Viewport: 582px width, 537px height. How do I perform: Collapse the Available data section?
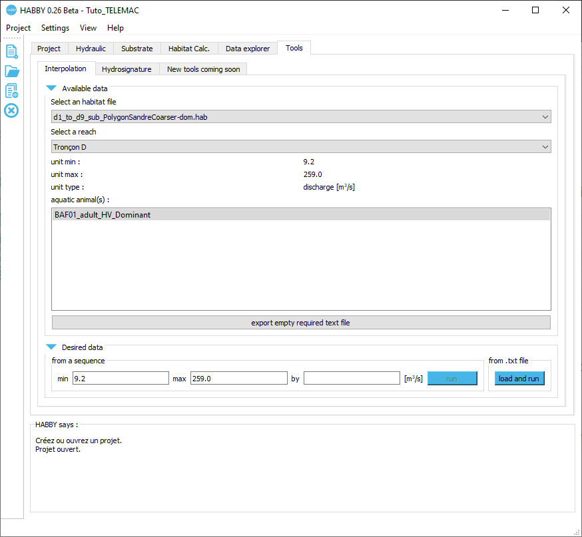click(x=51, y=89)
